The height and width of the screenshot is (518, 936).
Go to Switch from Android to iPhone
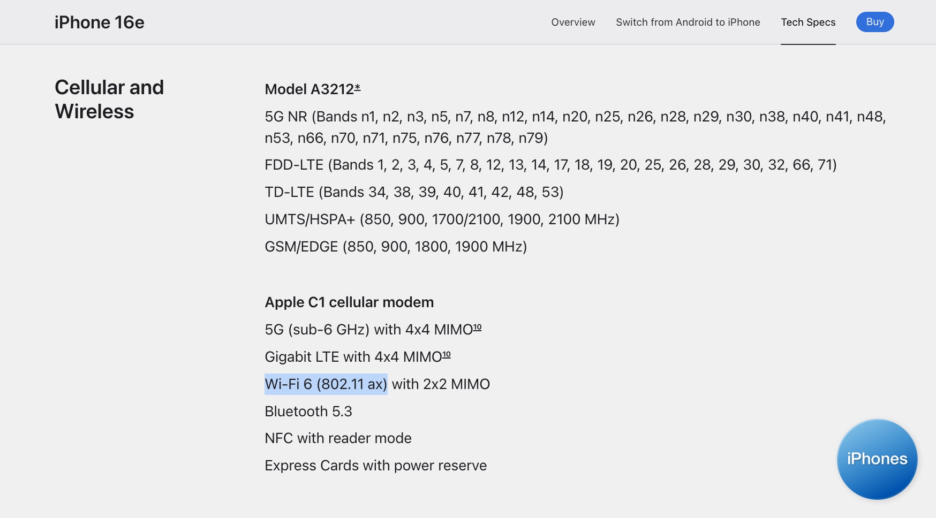coord(688,22)
